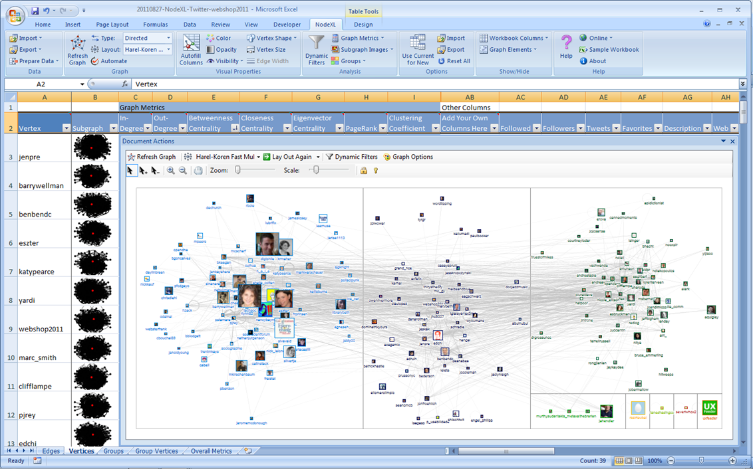
Task: Run Automate in the Graph ribbon group
Action: 109,61
